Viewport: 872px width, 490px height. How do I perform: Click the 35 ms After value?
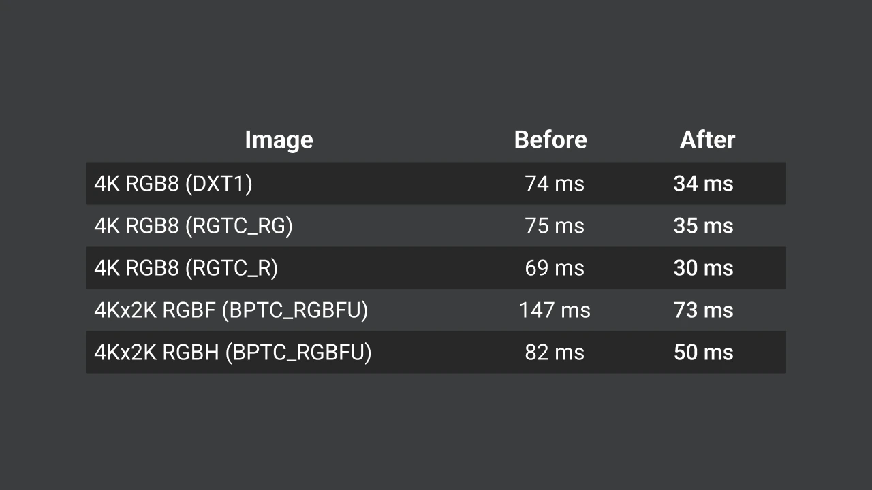click(x=703, y=226)
